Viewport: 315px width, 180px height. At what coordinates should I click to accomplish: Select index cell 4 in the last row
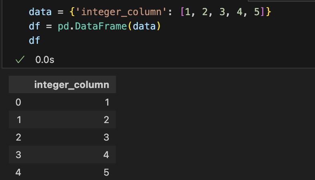tap(18, 172)
